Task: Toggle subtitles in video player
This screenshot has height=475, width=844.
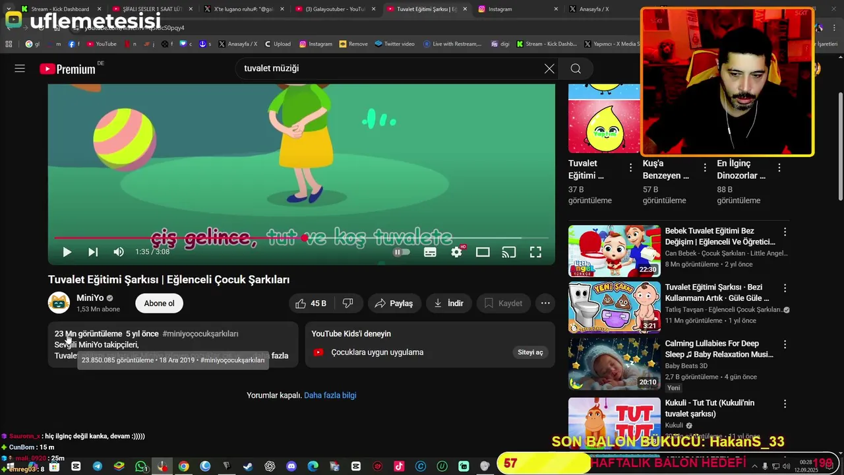Action: coord(430,252)
